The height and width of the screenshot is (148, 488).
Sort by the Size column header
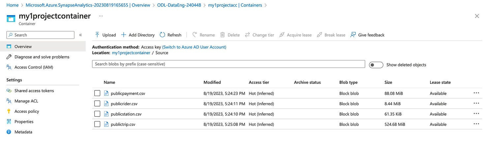[x=388, y=82]
